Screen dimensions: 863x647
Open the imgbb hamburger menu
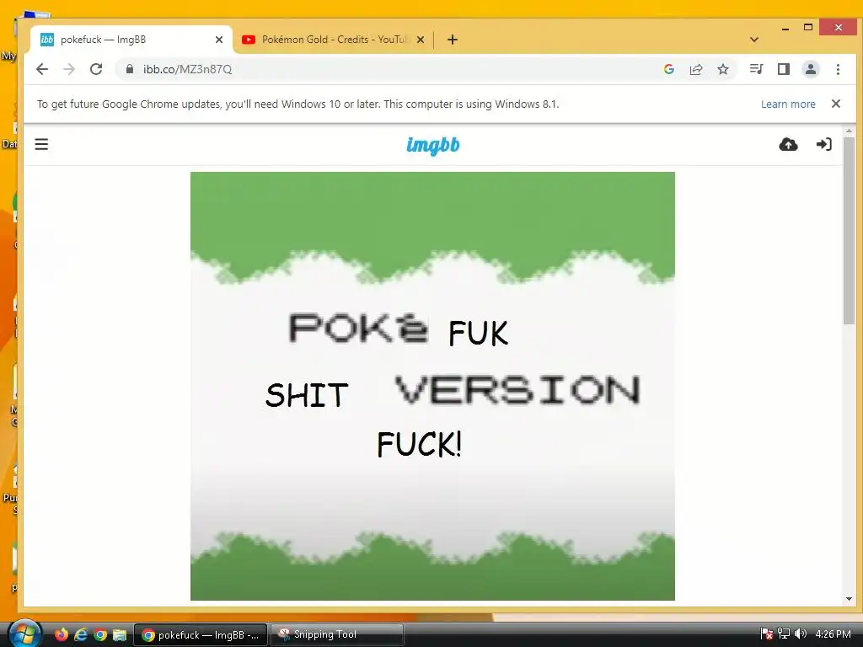pos(41,144)
